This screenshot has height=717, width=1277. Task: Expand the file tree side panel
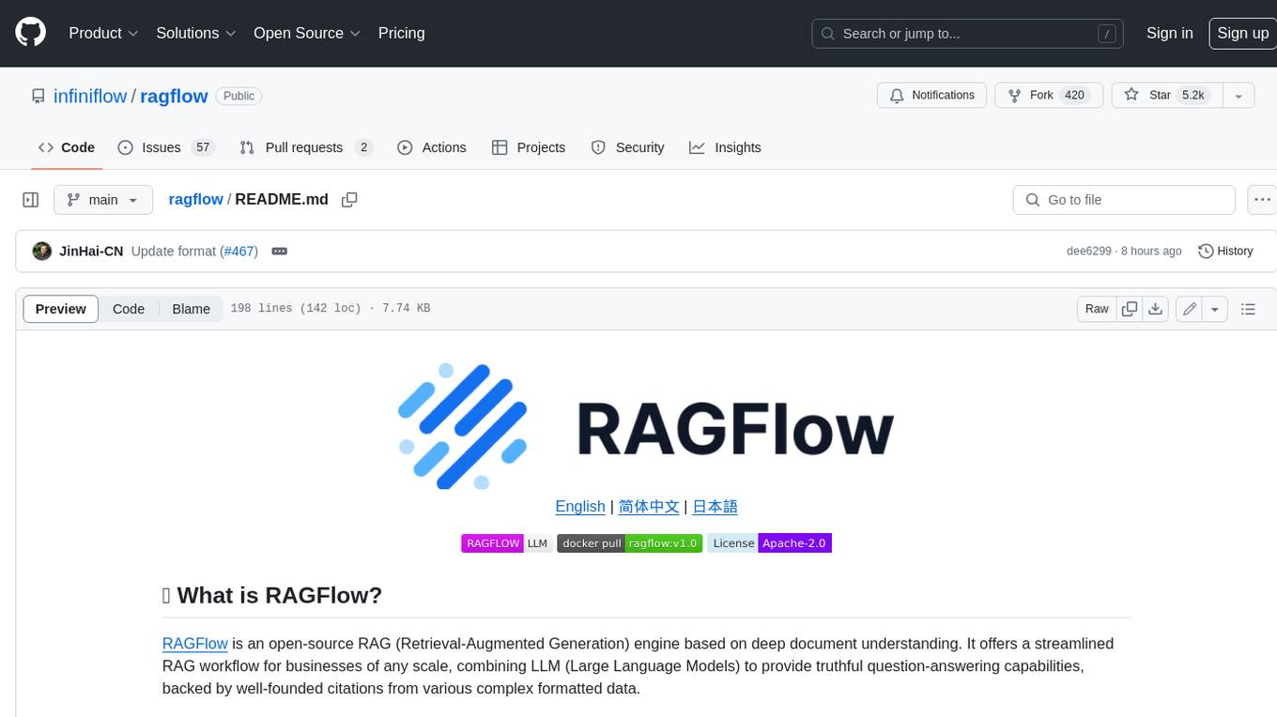coord(31,200)
